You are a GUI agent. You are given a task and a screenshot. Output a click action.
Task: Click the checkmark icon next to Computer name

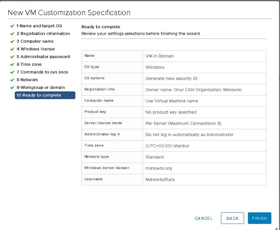pyautogui.click(x=12, y=41)
